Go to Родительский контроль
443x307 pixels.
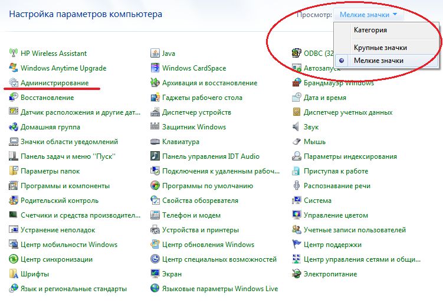(60, 201)
